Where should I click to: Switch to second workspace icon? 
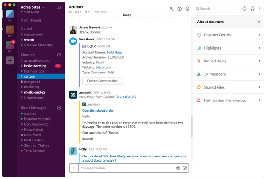pyautogui.click(x=10, y=29)
